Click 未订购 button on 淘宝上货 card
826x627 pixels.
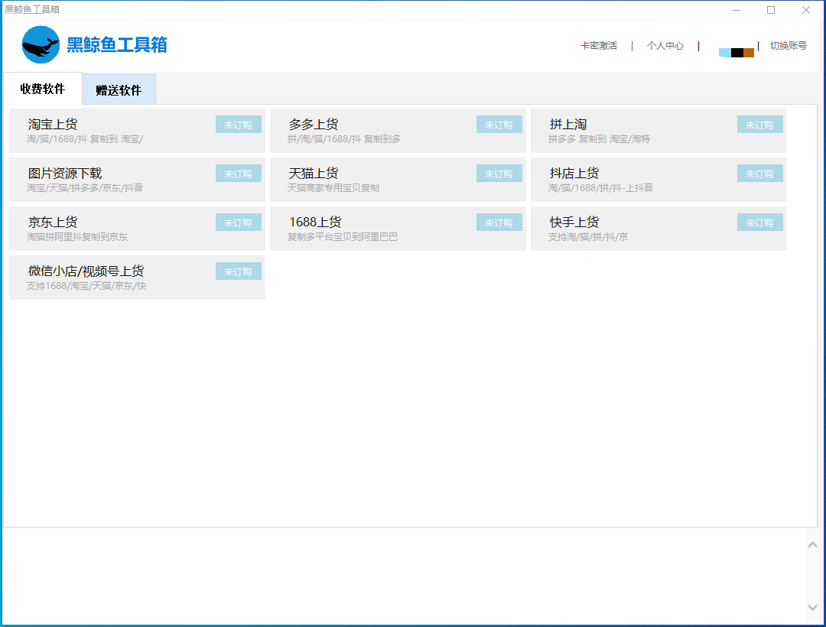click(238, 124)
